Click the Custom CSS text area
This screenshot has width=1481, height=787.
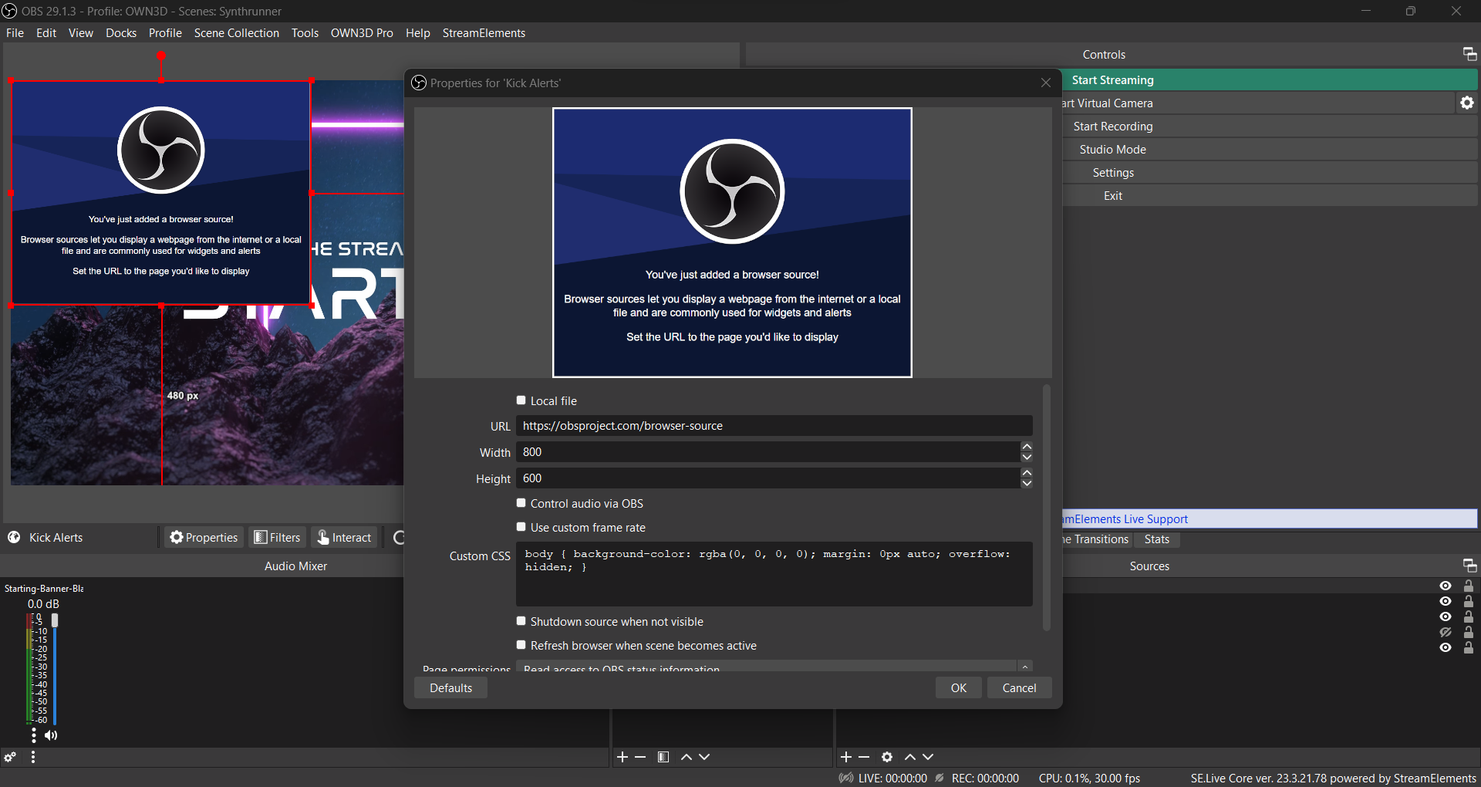click(774, 573)
